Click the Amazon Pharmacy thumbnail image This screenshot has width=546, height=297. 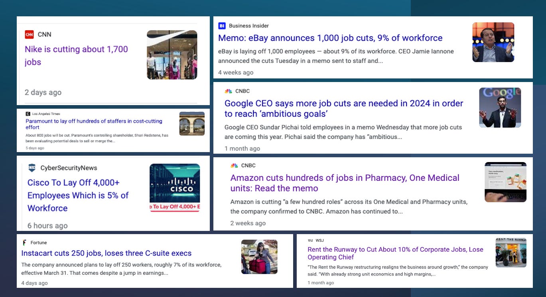click(x=505, y=182)
